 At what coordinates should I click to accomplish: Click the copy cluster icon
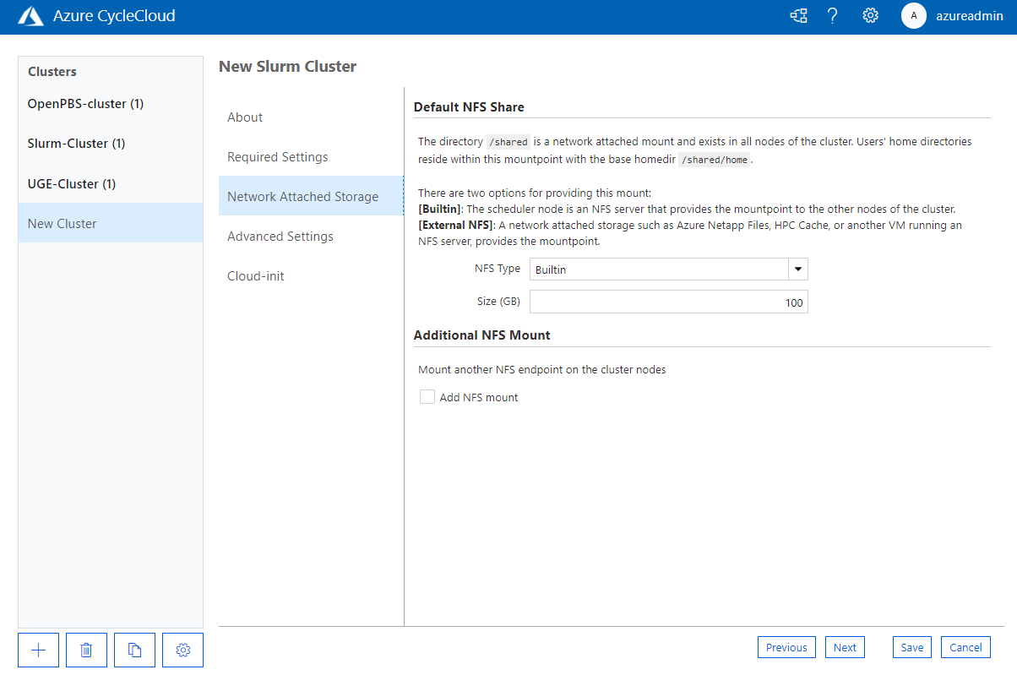(134, 650)
